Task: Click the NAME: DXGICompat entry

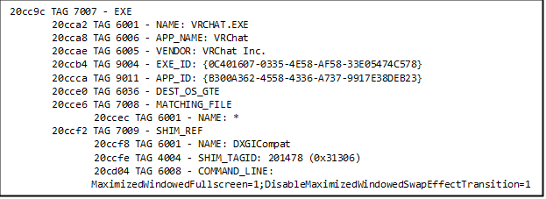Action: point(192,144)
